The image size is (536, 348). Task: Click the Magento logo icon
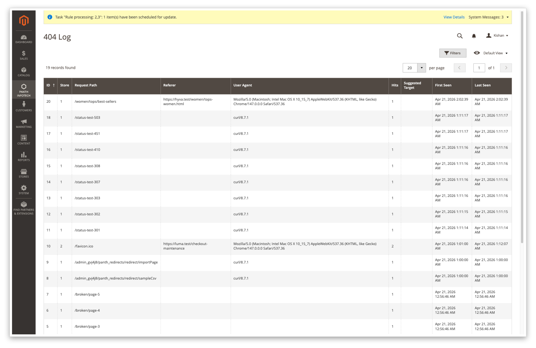pos(24,21)
